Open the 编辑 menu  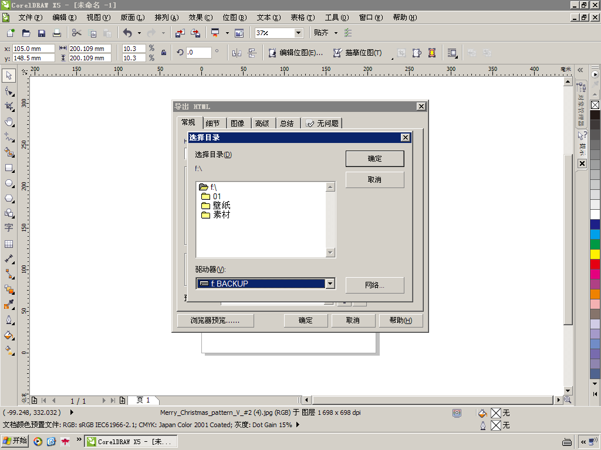pyautogui.click(x=65, y=18)
